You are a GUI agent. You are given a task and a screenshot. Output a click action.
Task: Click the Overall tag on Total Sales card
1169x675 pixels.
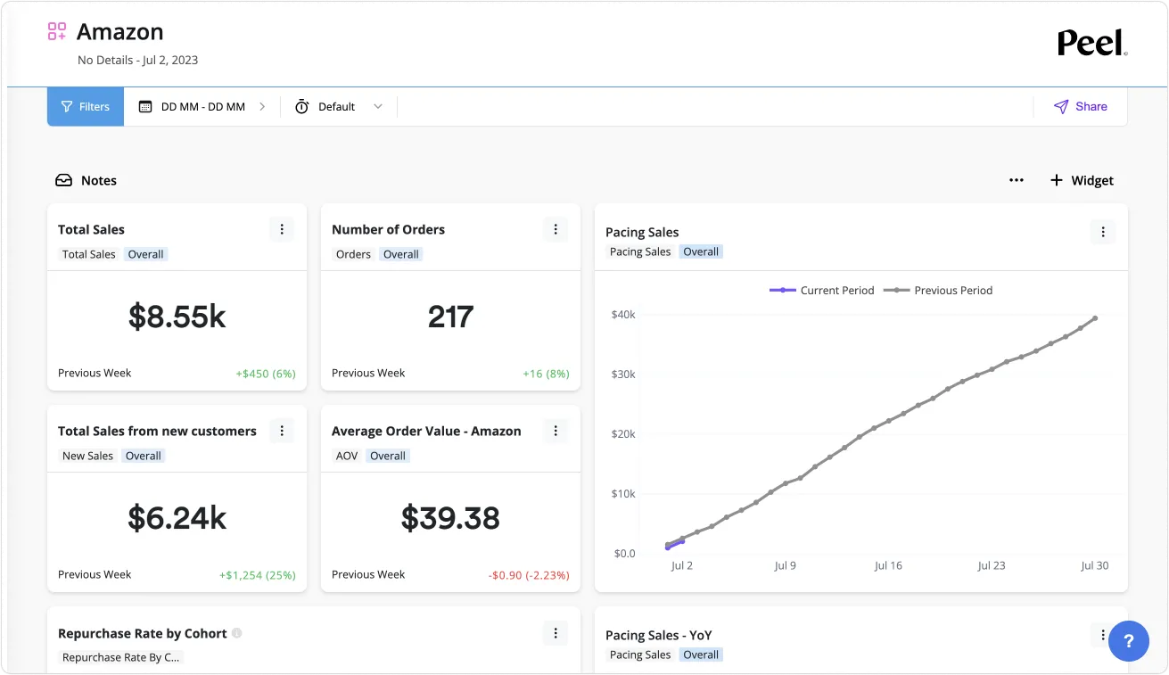[x=145, y=254]
